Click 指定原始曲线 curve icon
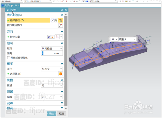This screenshot has height=118, width=162. [61, 25]
